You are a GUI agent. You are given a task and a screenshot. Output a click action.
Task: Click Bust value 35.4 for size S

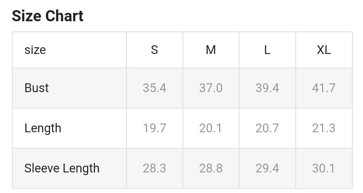click(x=154, y=88)
